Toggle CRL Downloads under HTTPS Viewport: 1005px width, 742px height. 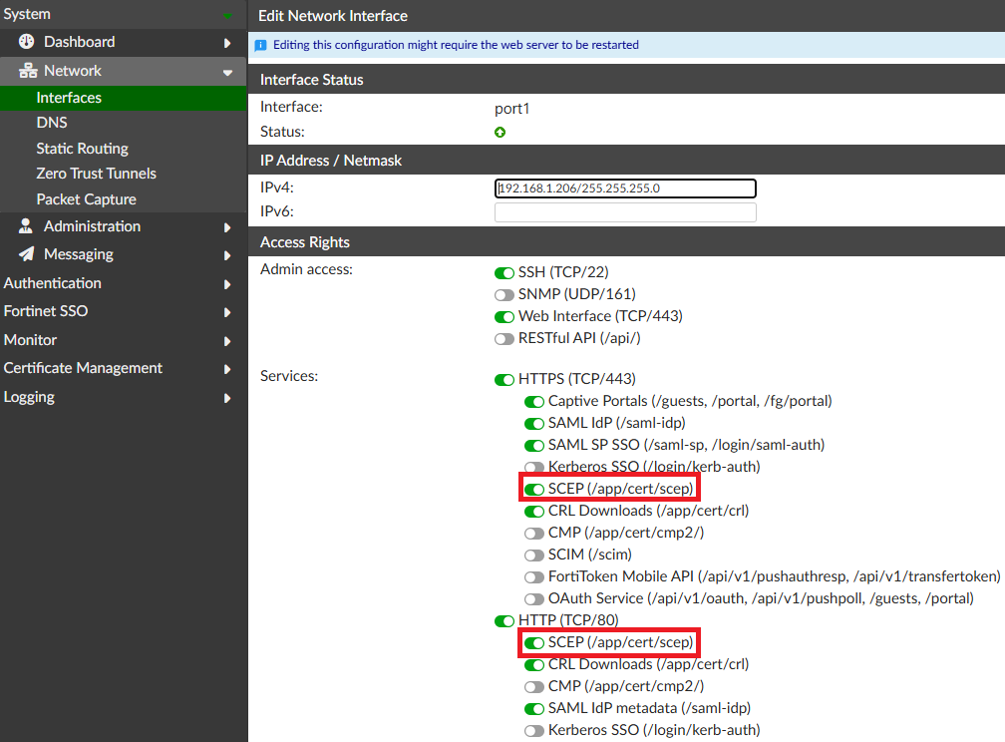(x=534, y=512)
